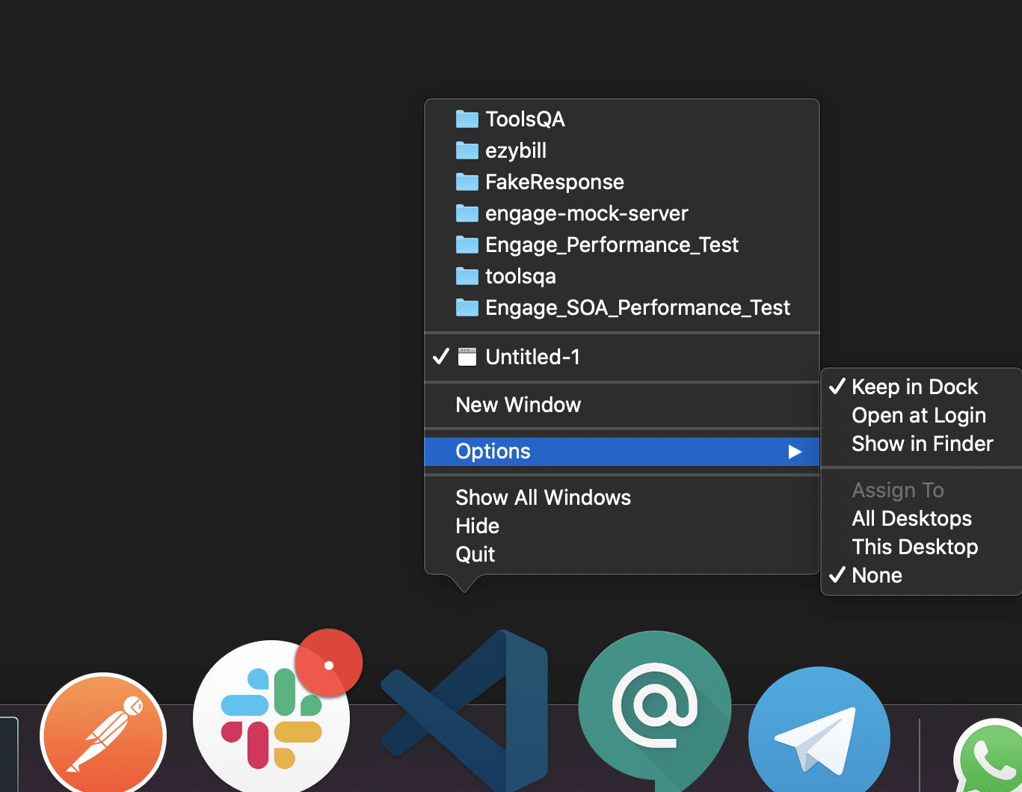The height and width of the screenshot is (792, 1022).
Task: Open the Postman app from the Dock
Action: (102, 737)
